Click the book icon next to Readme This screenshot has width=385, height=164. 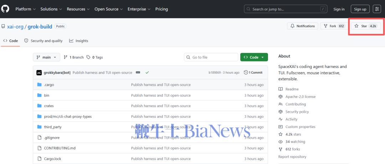pos(281,89)
